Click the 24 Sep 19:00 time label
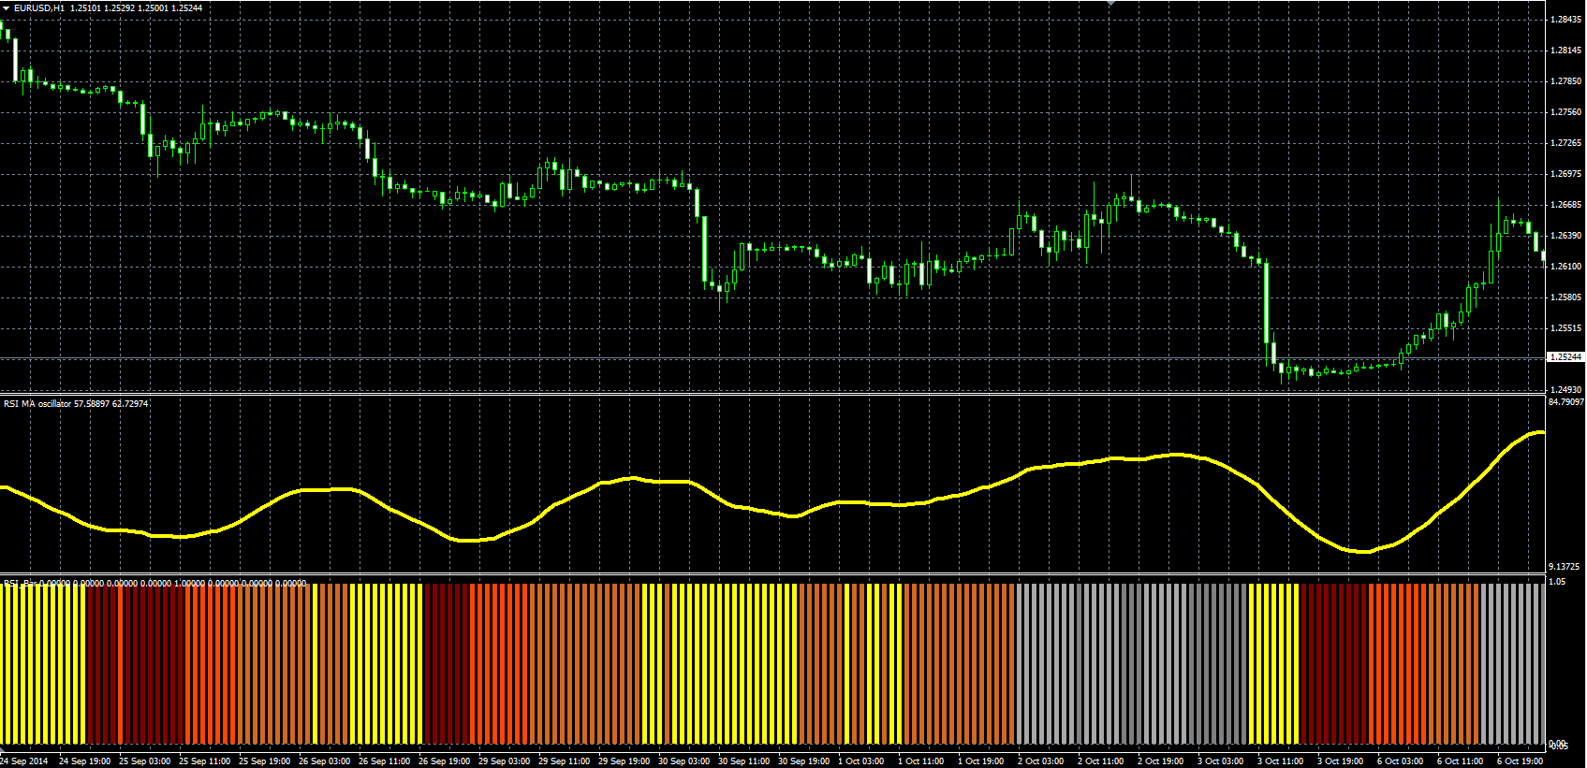 85,761
